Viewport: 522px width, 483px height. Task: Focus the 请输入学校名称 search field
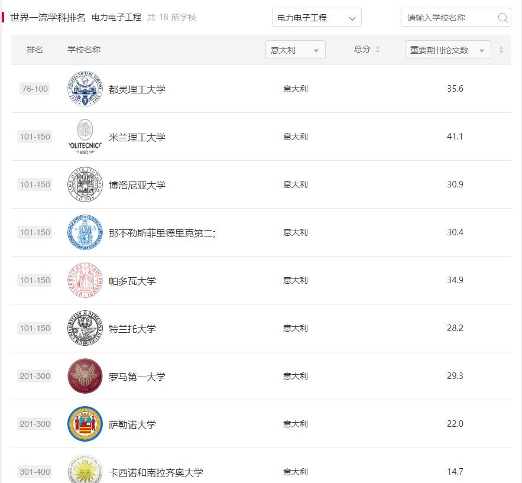click(x=456, y=17)
